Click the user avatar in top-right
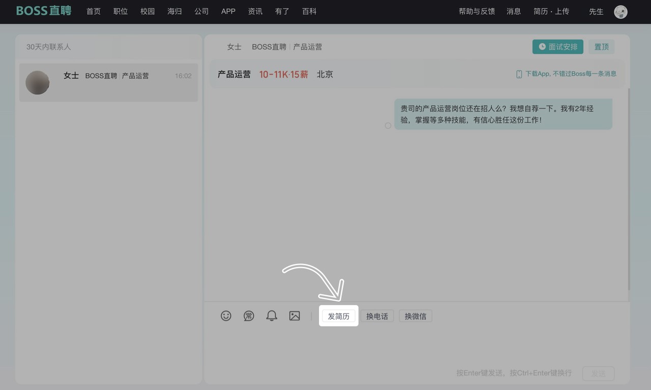This screenshot has height=390, width=651. click(x=620, y=12)
